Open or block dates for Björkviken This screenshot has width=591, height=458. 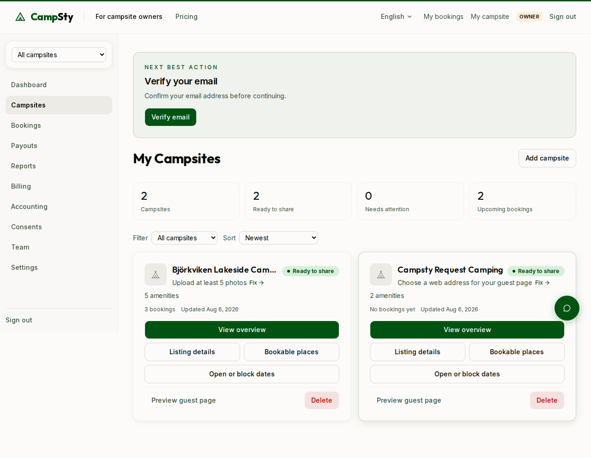click(242, 374)
